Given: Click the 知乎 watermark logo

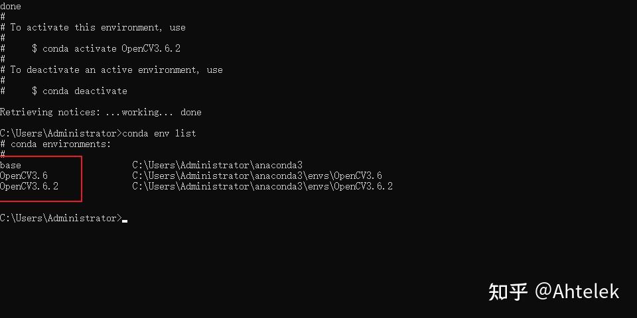Looking at the screenshot, I should 508,291.
